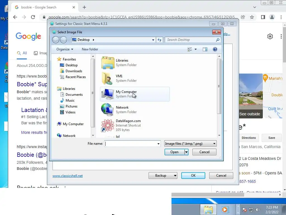Go back in Chrome

(15, 17)
